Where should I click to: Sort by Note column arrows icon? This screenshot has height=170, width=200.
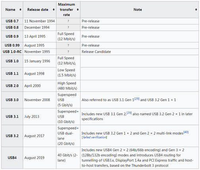pyautogui.click(x=196, y=9)
